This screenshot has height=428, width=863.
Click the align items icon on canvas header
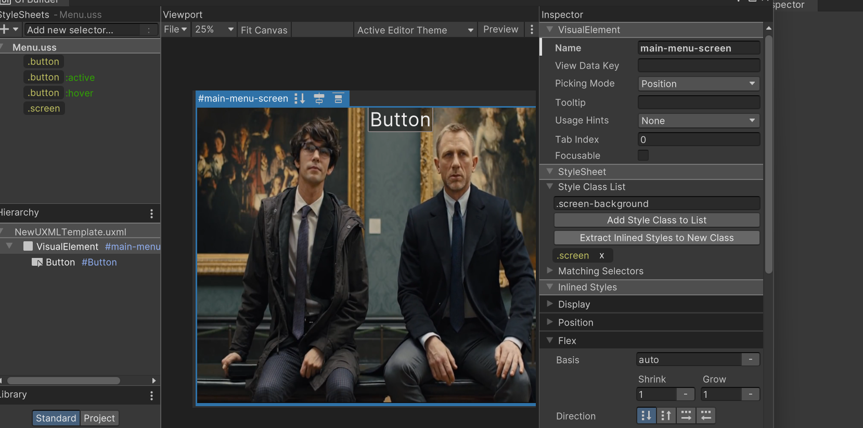coord(319,98)
